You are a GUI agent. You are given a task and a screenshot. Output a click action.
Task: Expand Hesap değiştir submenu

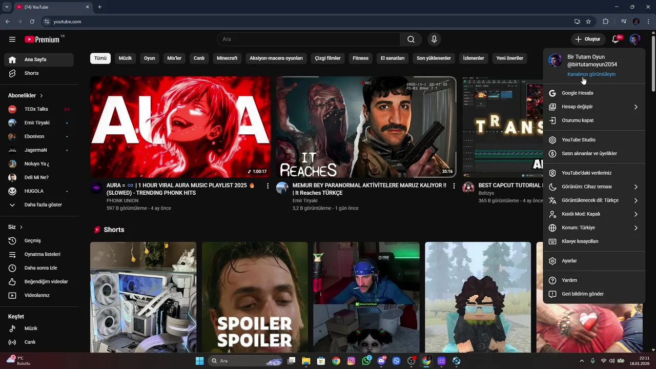point(594,107)
